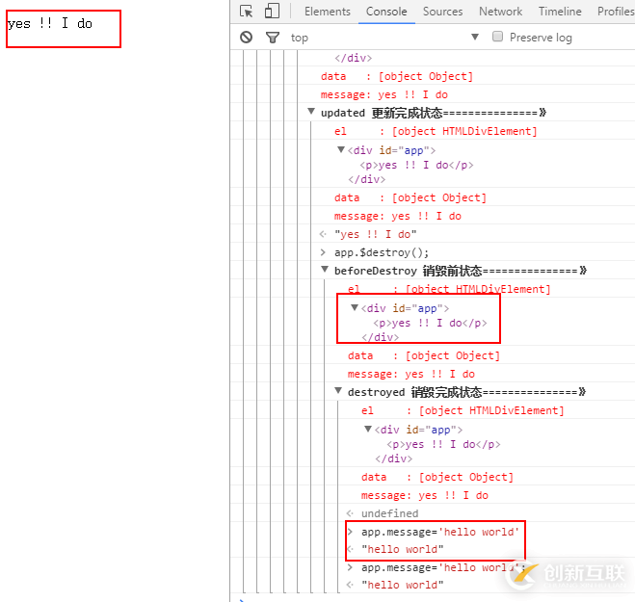Click 'el : [object HTMLDivElement]' under destroyed
Viewport: 635px width, 602px height.
click(463, 410)
